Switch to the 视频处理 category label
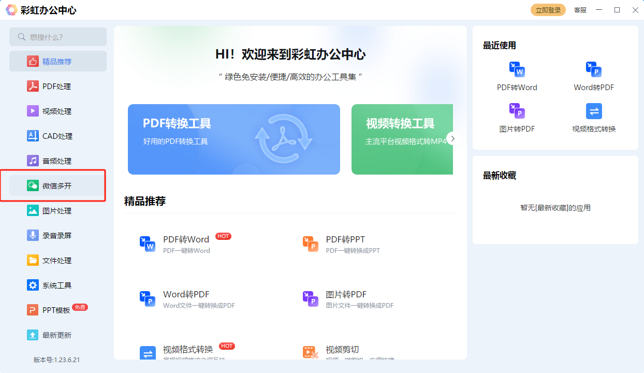 [x=57, y=111]
